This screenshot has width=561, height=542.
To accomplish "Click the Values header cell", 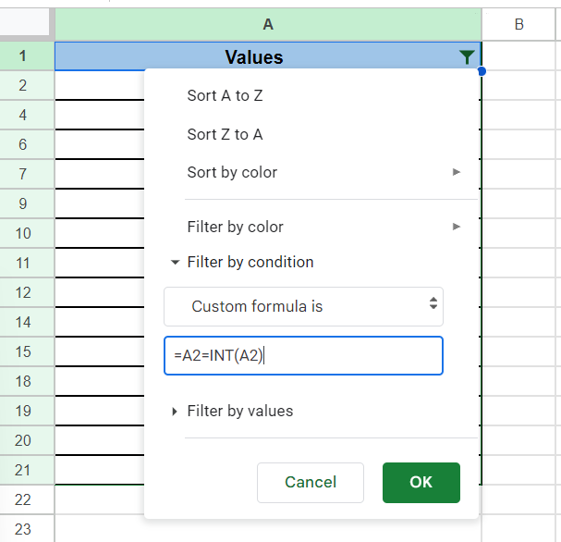I will coord(253,57).
